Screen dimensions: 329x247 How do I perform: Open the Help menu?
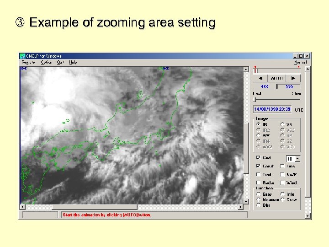[x=73, y=62]
